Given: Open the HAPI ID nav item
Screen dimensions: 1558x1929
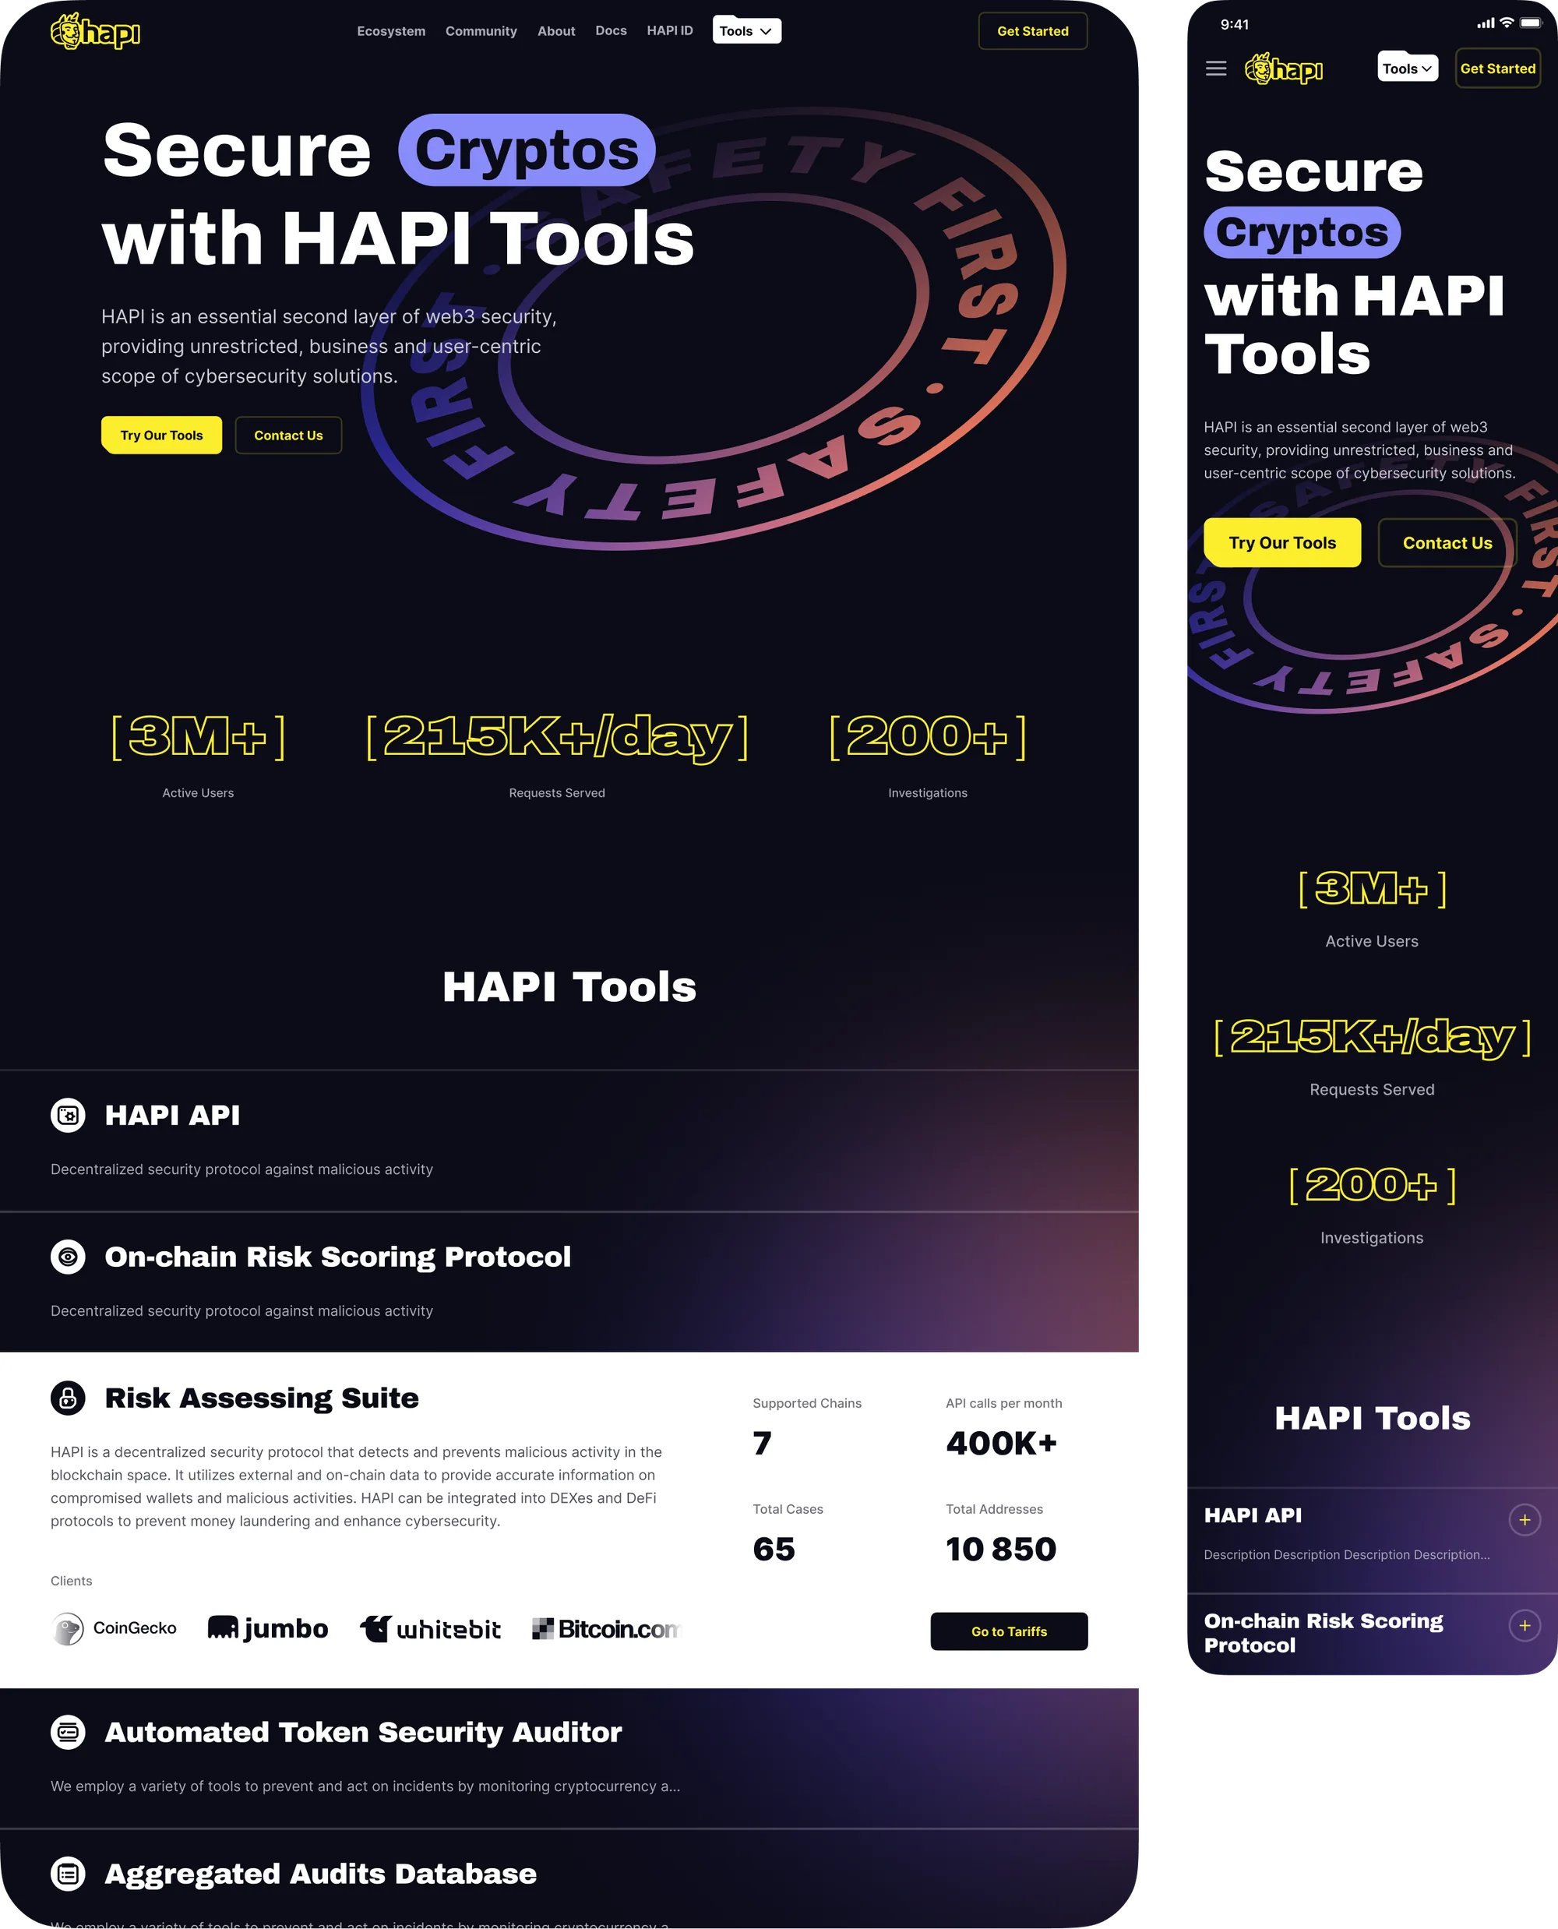Looking at the screenshot, I should [x=669, y=30].
